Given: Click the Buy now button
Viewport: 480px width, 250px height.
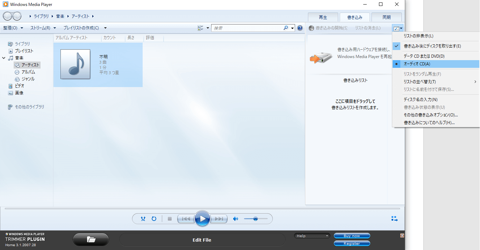Looking at the screenshot, I should (x=352, y=236).
